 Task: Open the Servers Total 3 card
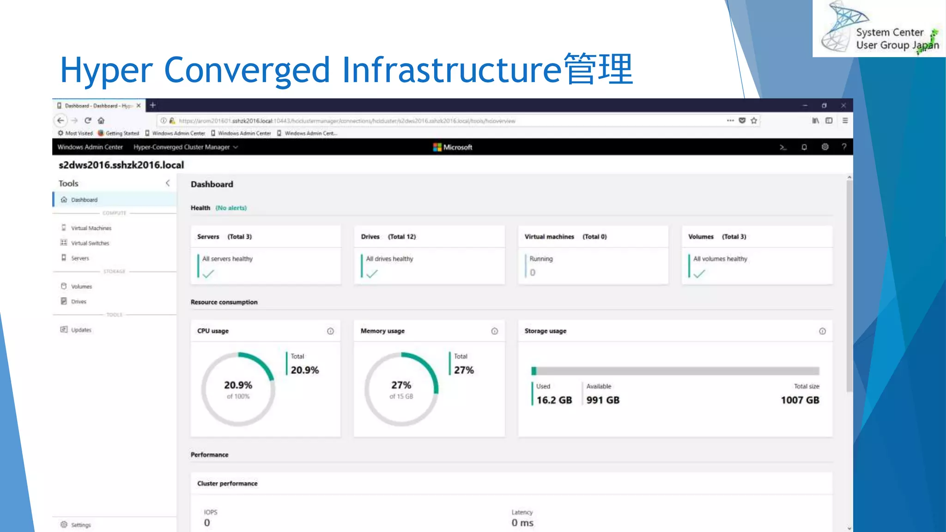click(x=266, y=255)
